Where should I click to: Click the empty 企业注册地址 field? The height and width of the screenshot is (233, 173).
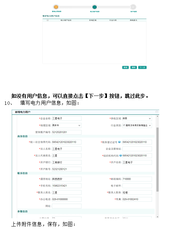pos(137,149)
